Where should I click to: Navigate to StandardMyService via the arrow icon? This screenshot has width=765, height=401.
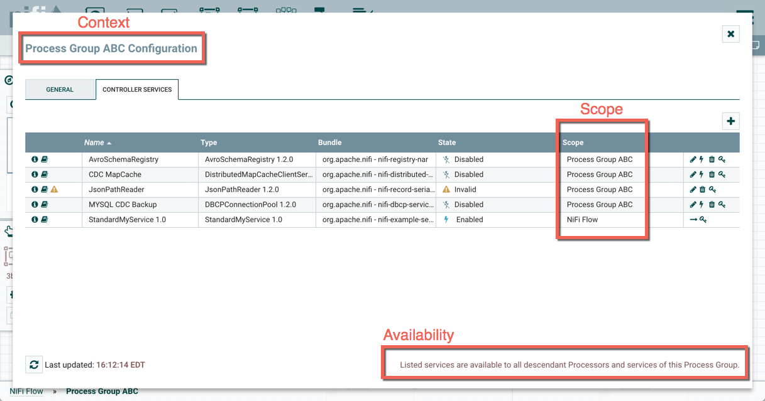tap(693, 220)
